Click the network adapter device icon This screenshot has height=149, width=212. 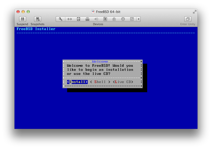[70, 19]
